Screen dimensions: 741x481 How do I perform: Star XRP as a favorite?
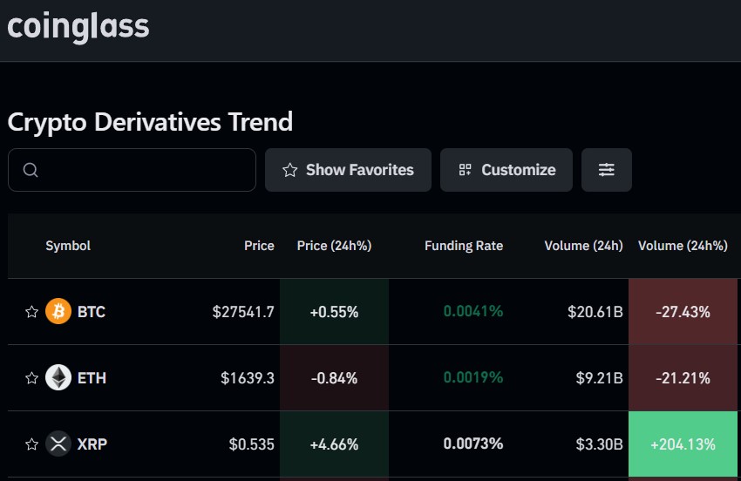[31, 444]
